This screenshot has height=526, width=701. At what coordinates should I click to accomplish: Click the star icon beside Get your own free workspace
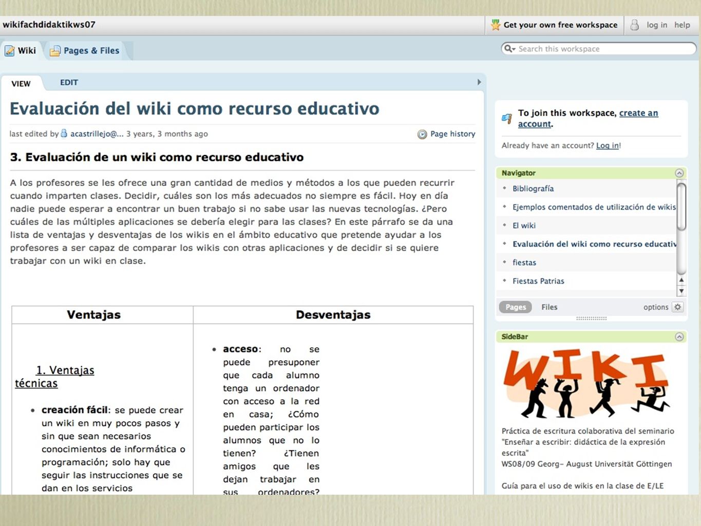click(x=496, y=25)
